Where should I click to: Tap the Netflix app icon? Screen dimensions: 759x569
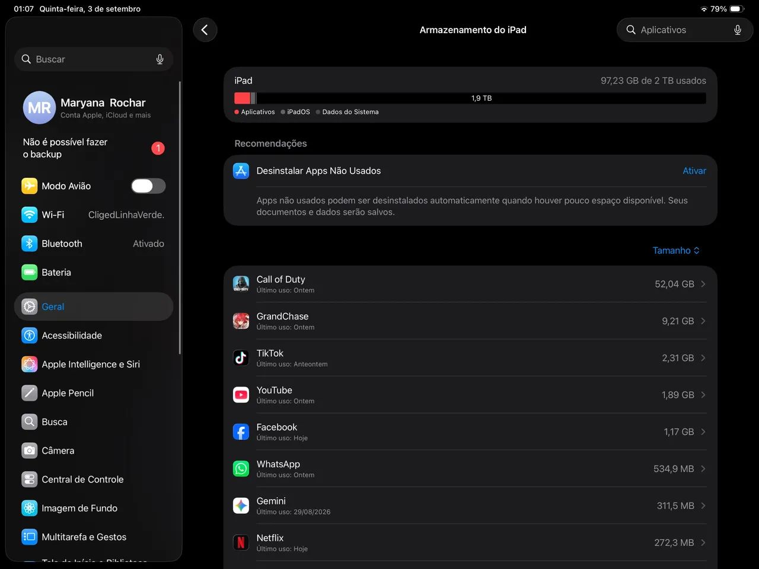(x=241, y=542)
